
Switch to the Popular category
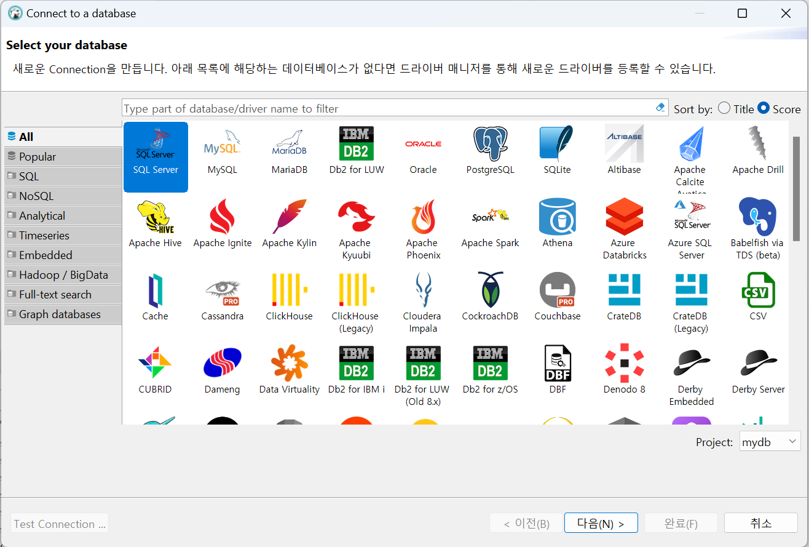pyautogui.click(x=63, y=156)
